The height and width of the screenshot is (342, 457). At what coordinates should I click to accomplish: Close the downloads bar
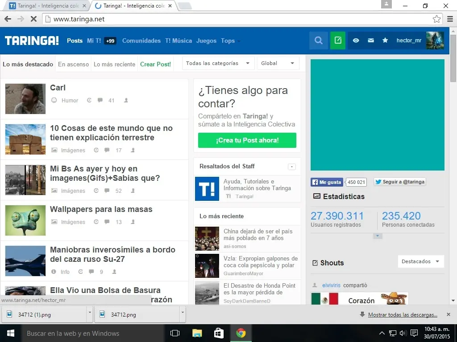click(448, 314)
